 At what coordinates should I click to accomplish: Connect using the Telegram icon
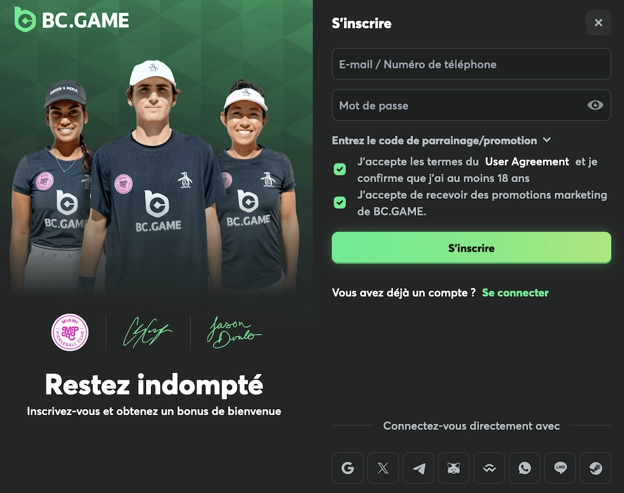[418, 468]
